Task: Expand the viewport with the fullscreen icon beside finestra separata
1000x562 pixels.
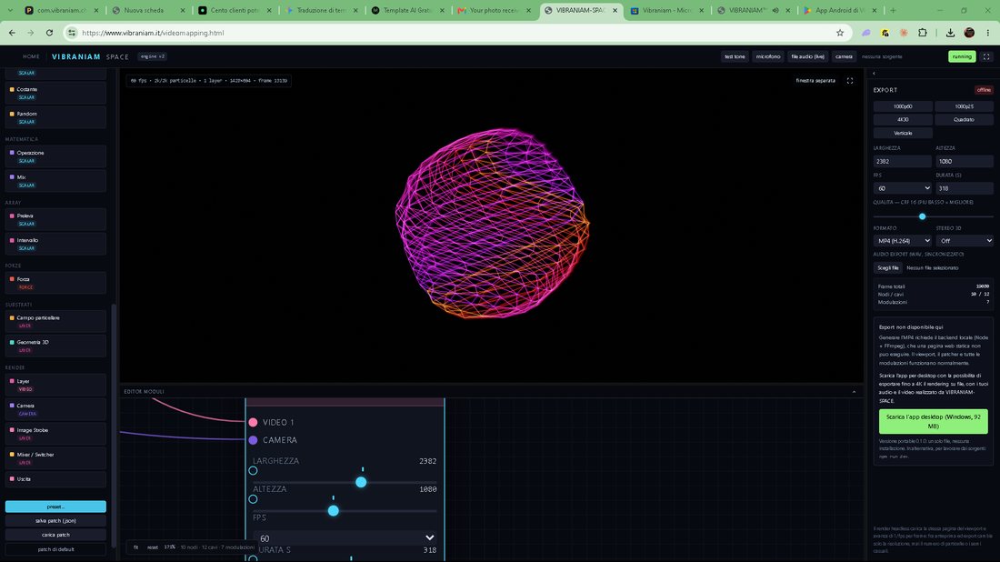Action: click(849, 81)
